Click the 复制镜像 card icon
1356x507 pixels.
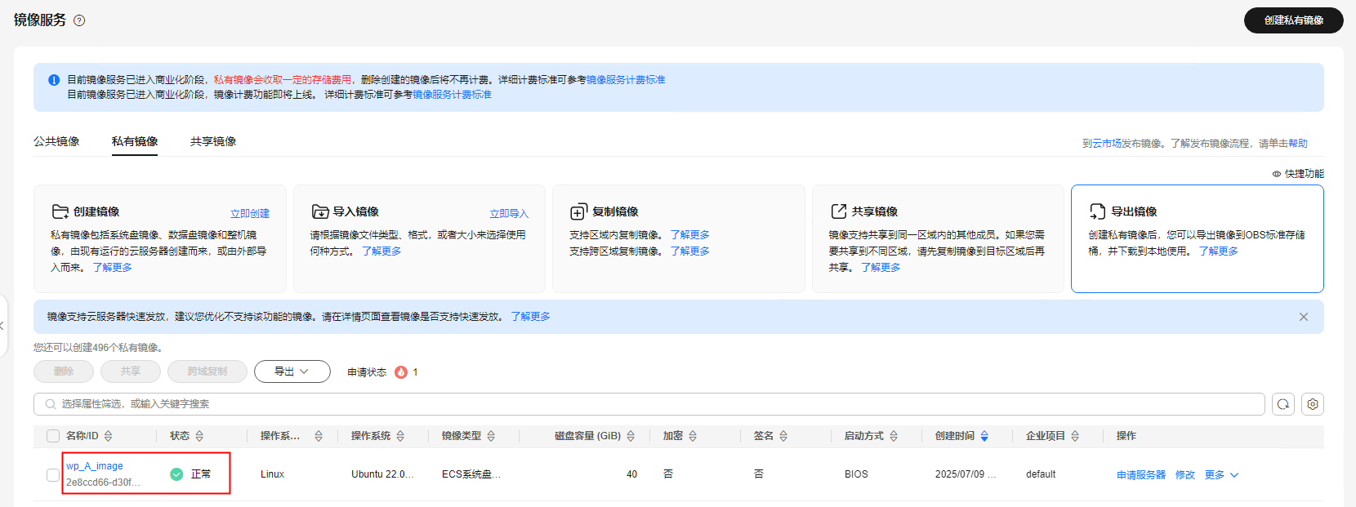(578, 212)
